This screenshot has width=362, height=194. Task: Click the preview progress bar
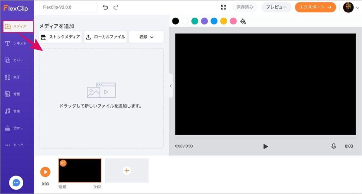265,139
